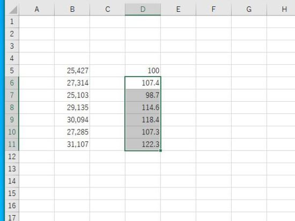Select column B header
This screenshot has height=221, width=295.
point(72,9)
